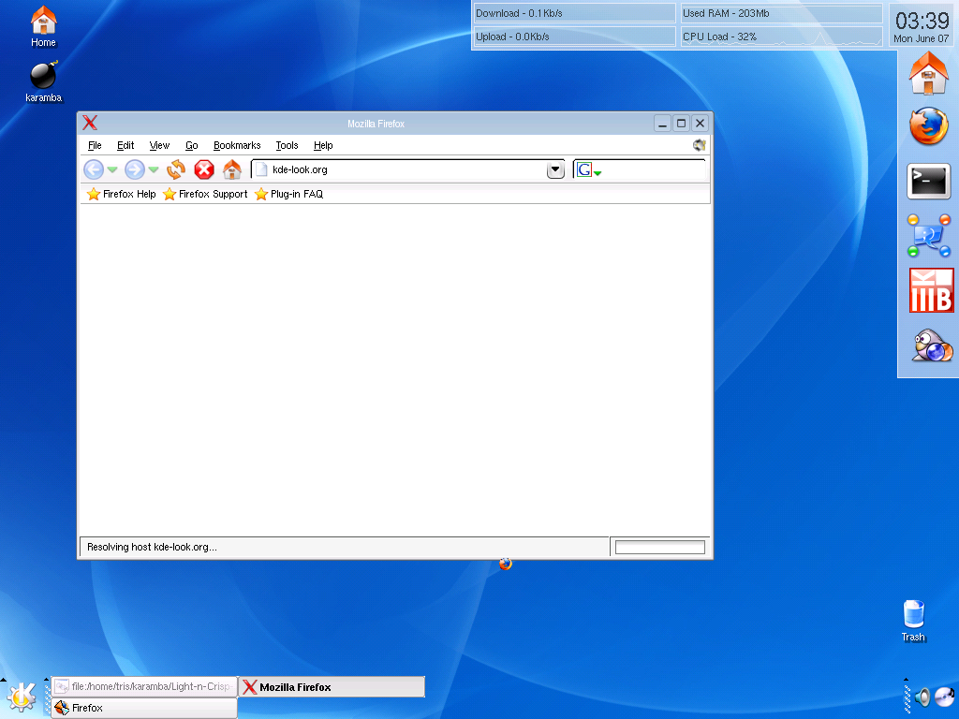Viewport: 959px width, 719px height.
Task: Launch Firefox from the side dock
Action: (928, 126)
